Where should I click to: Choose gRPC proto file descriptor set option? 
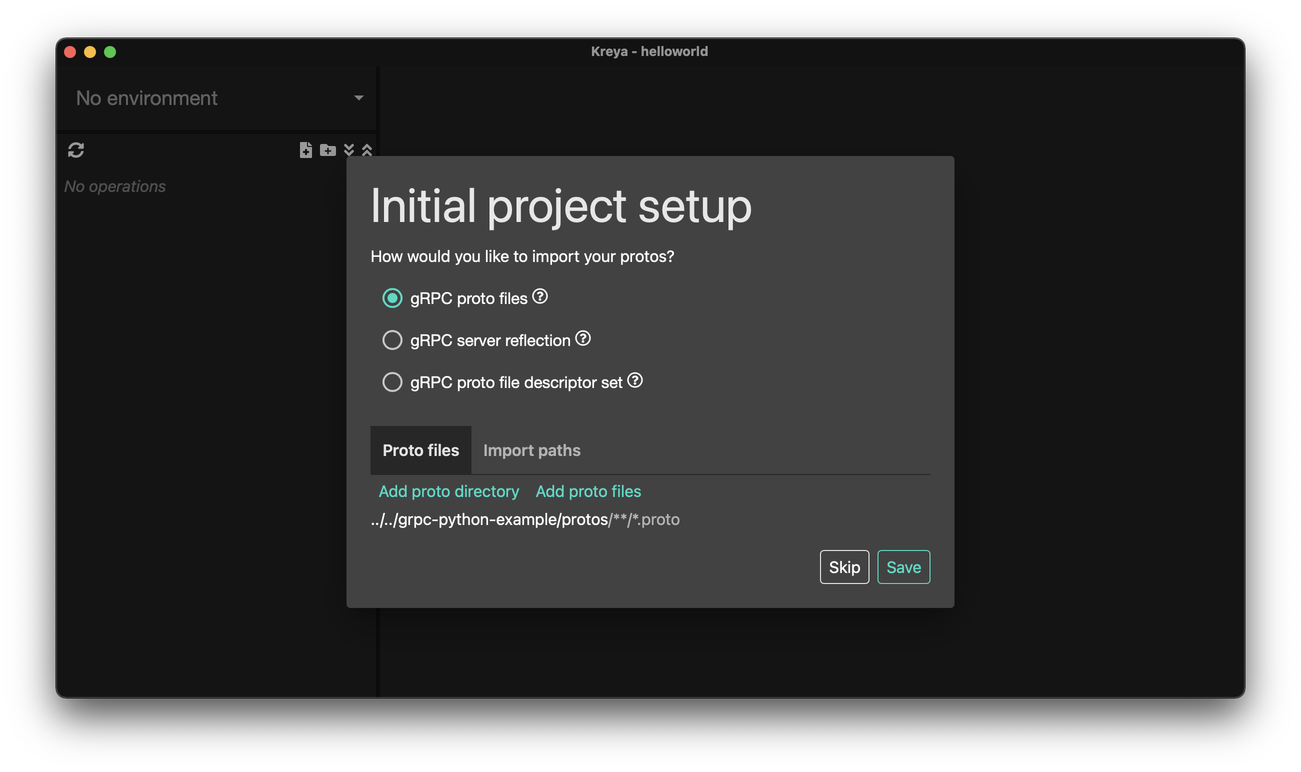[x=392, y=382]
